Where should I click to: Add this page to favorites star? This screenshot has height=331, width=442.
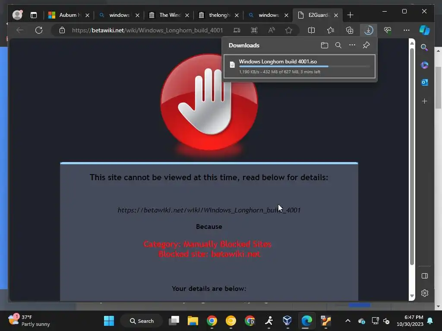(289, 30)
